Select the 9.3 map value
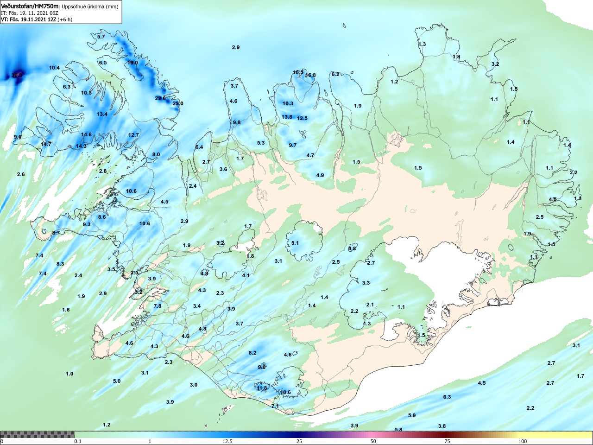The height and width of the screenshot is (445, 593). coord(87,224)
